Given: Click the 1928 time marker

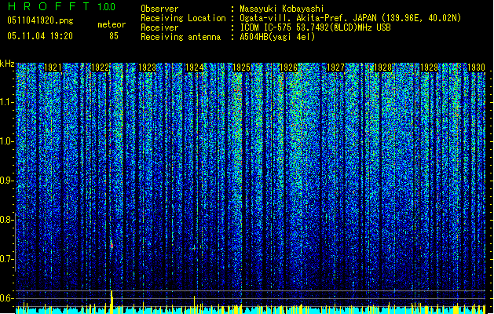Looking at the screenshot, I should coord(382,68).
